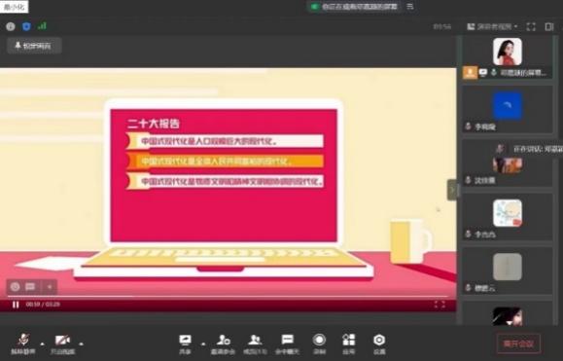This screenshot has height=361, width=563.
Task: Click the pinned-speaker button at top left
Action: point(34,46)
